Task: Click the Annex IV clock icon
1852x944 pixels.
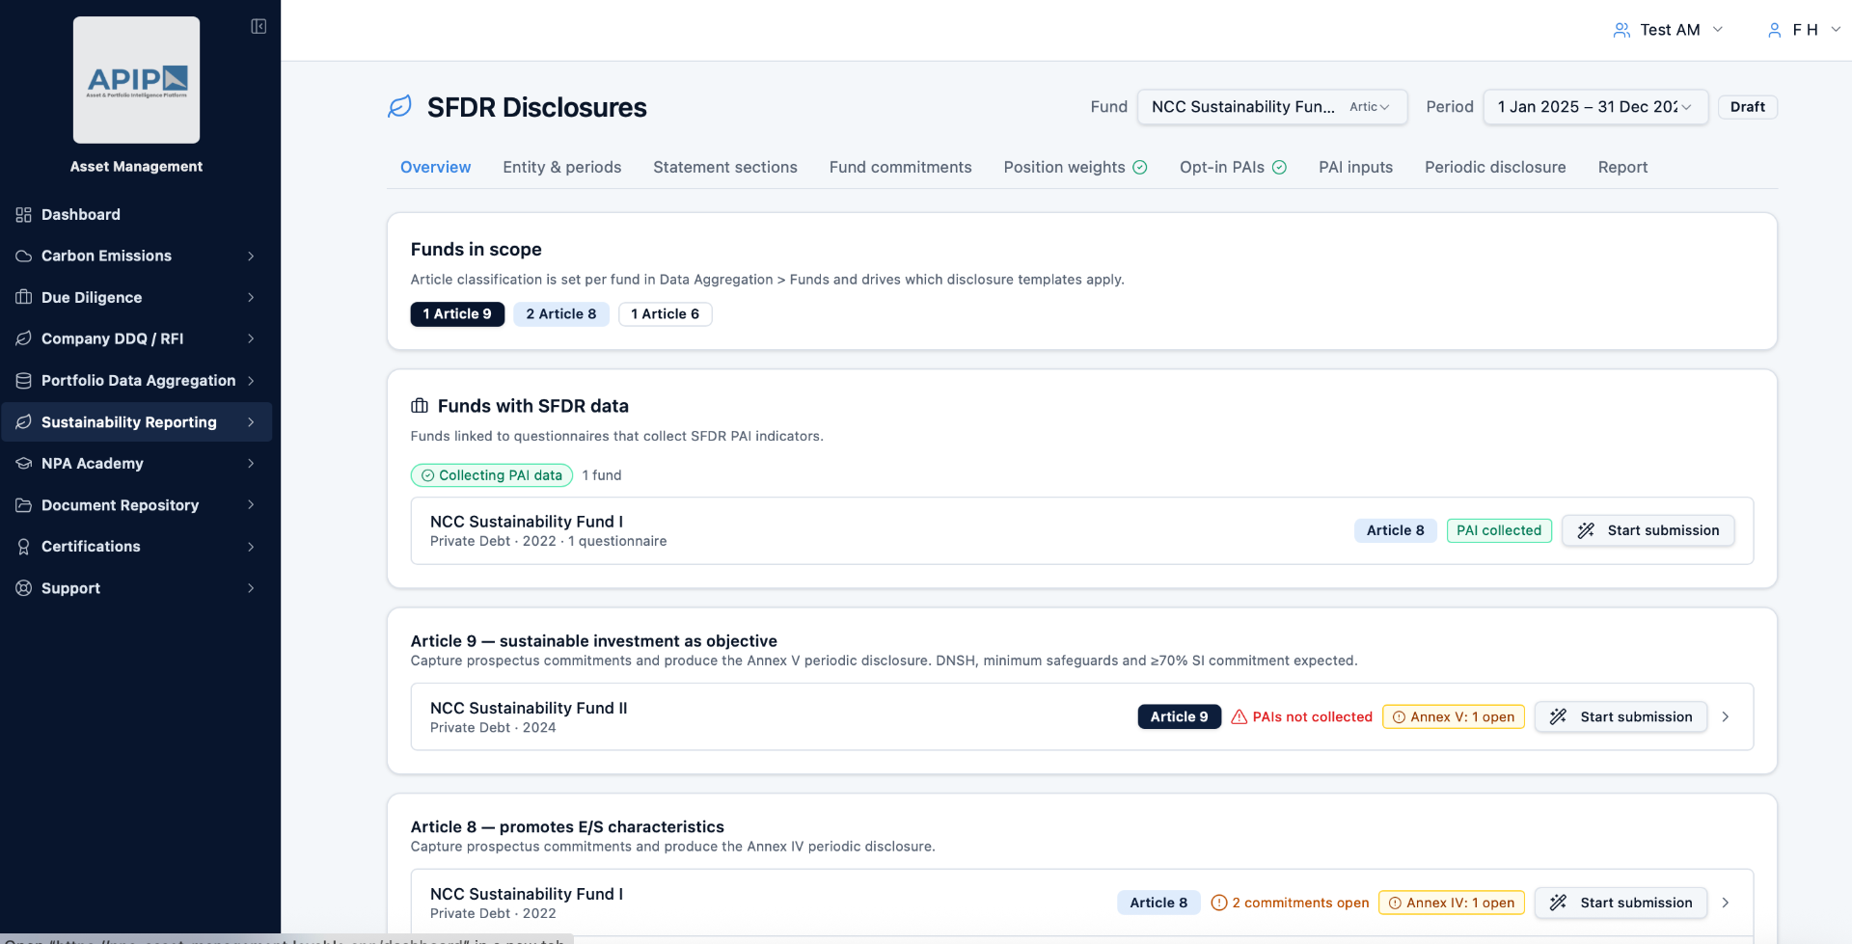Action: [1395, 903]
